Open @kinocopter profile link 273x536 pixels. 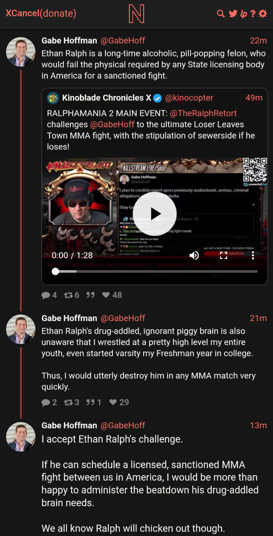189,98
